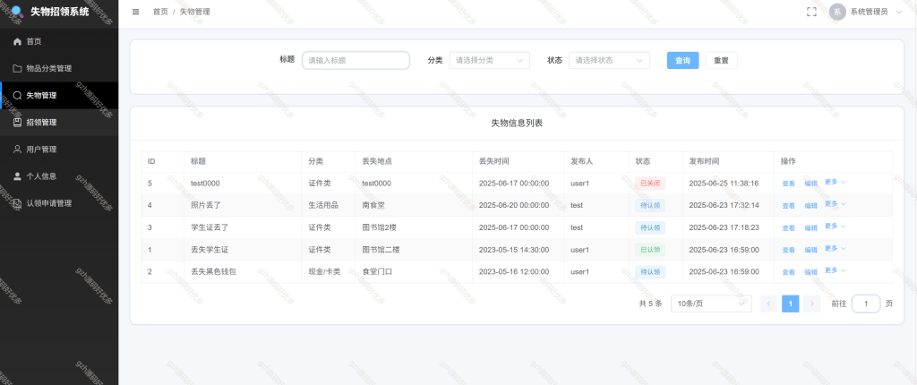
Task: Click 编辑 for the 丢失黑色钱包 row
Action: 810,272
